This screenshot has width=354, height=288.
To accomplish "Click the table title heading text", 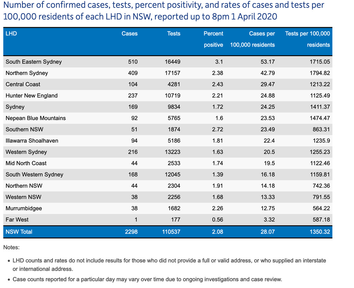I will (163, 11).
